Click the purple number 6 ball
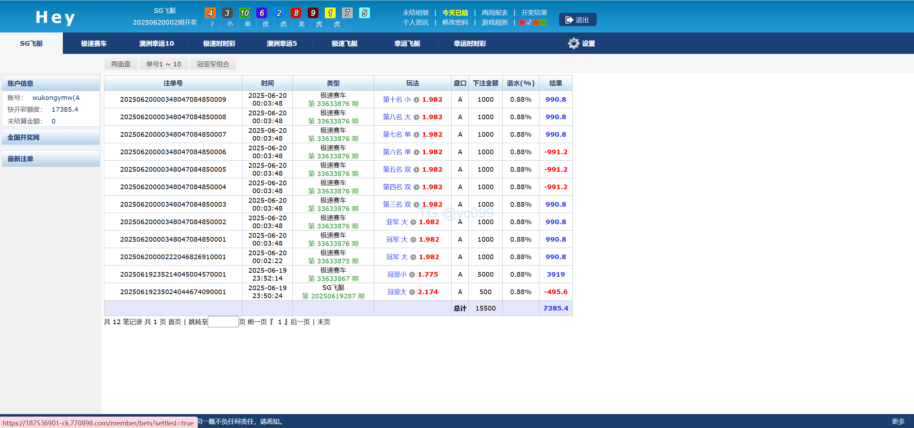Screen dimensions: 914x428 pyautogui.click(x=261, y=13)
